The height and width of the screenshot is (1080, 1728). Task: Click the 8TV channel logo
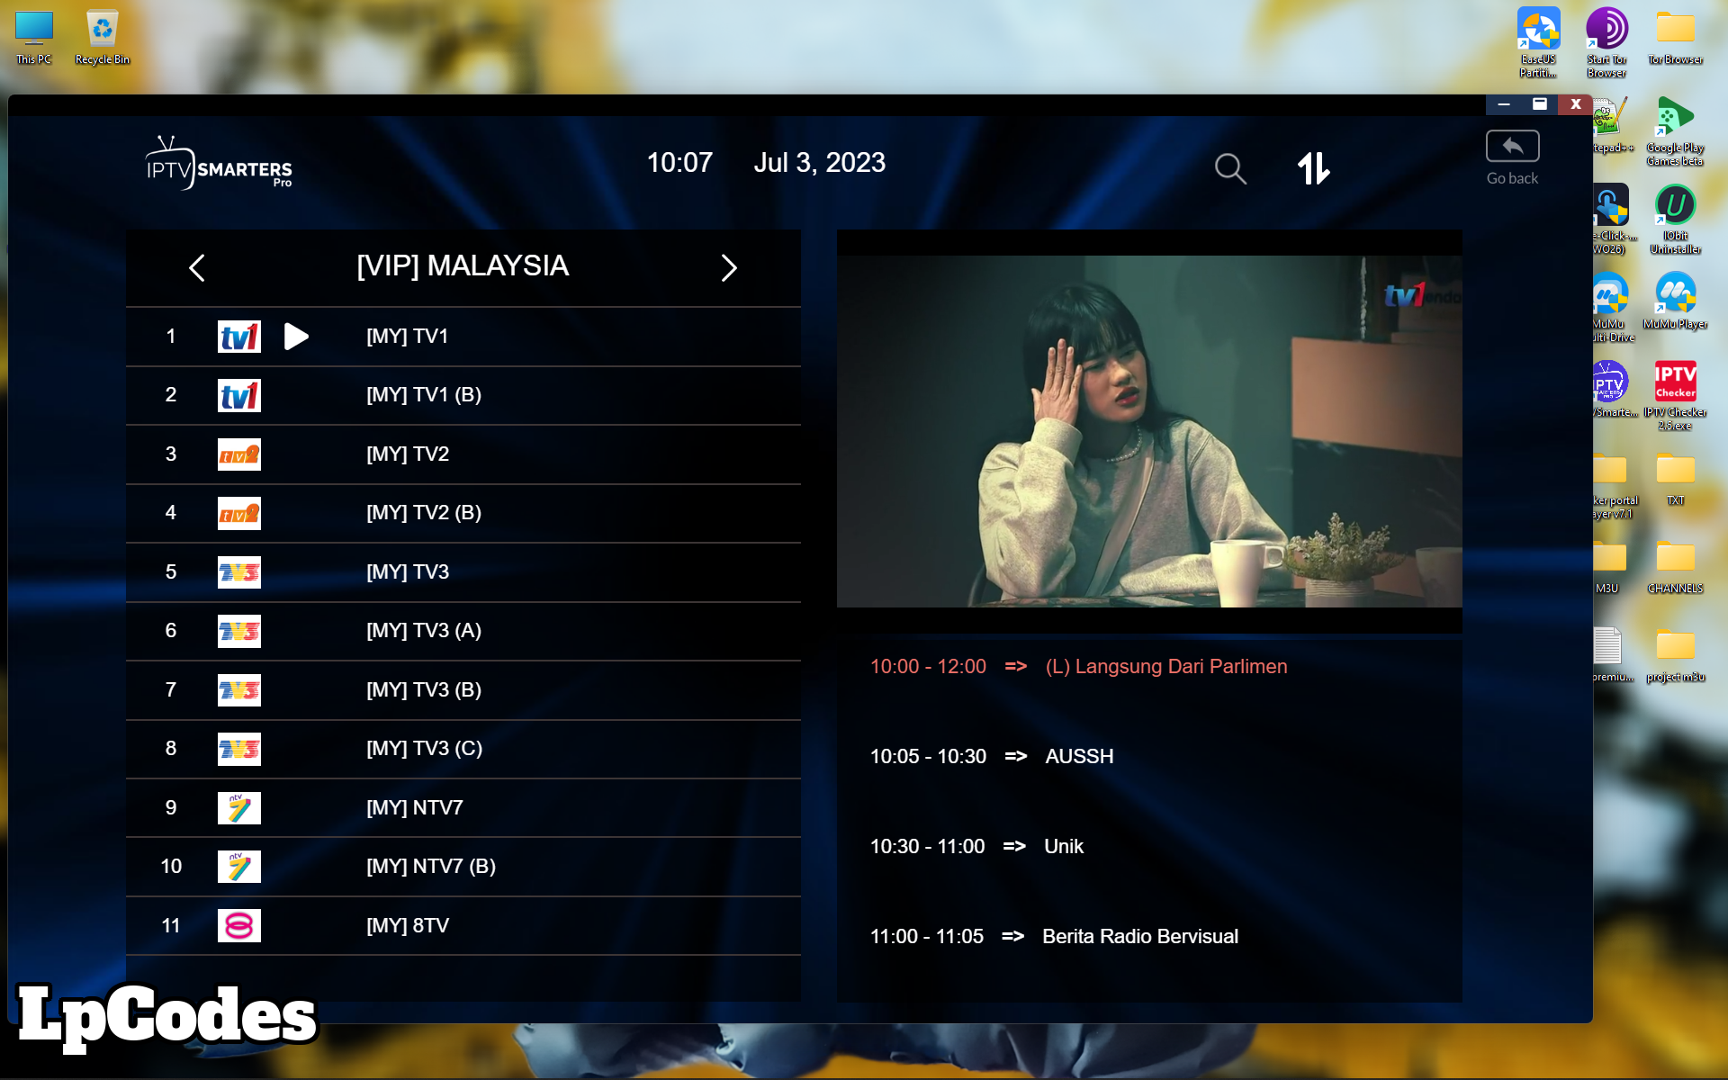point(239,925)
